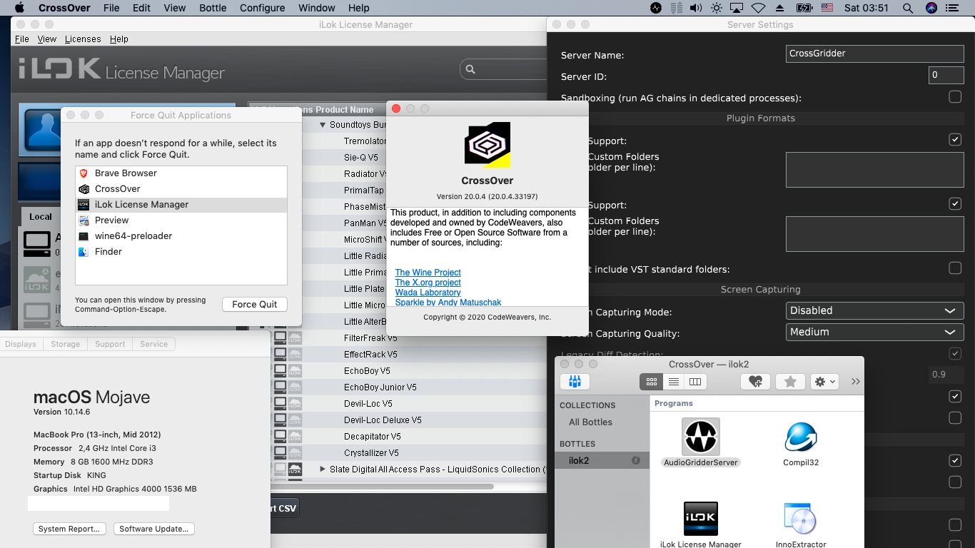This screenshot has width=975, height=548.
Task: Toggle the include VST standard folders checkbox
Action: [x=955, y=268]
